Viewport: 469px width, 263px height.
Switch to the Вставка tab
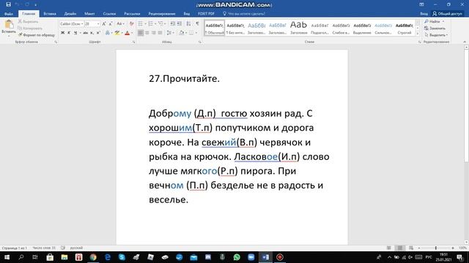click(x=50, y=14)
